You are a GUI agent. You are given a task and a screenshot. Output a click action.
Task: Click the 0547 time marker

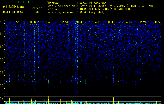(x=111, y=22)
